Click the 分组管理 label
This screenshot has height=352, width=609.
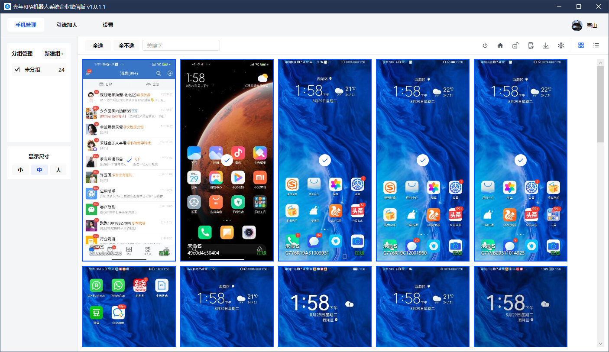tap(22, 54)
